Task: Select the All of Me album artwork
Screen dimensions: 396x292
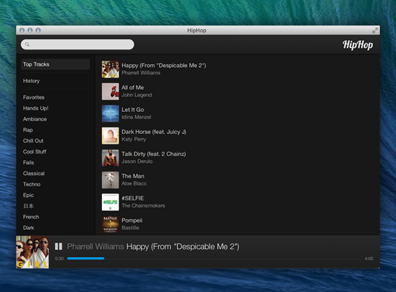Action: (110, 91)
